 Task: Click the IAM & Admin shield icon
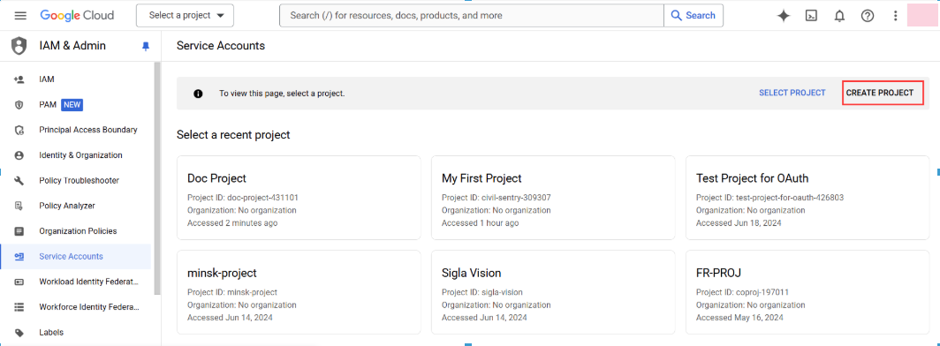click(x=19, y=46)
